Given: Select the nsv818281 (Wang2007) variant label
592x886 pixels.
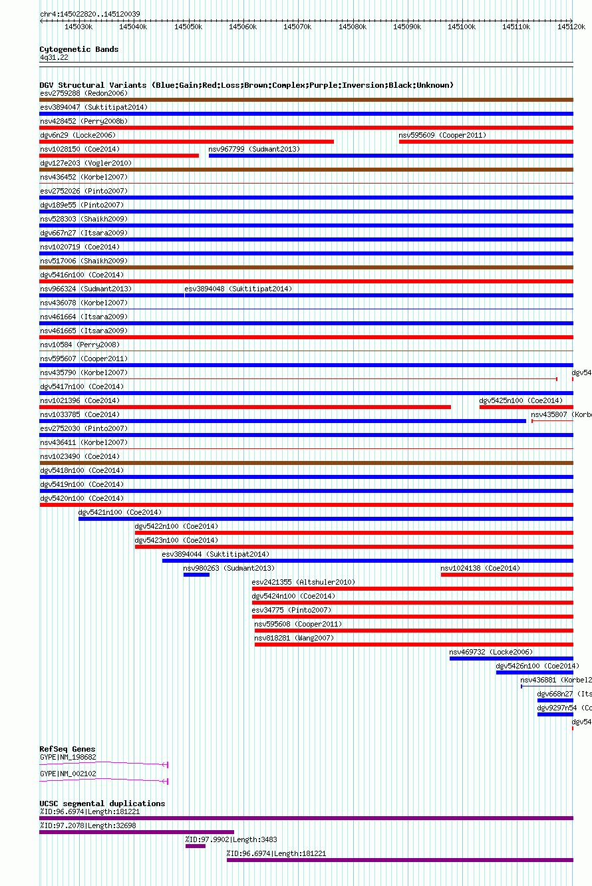Looking at the screenshot, I should pos(294,638).
